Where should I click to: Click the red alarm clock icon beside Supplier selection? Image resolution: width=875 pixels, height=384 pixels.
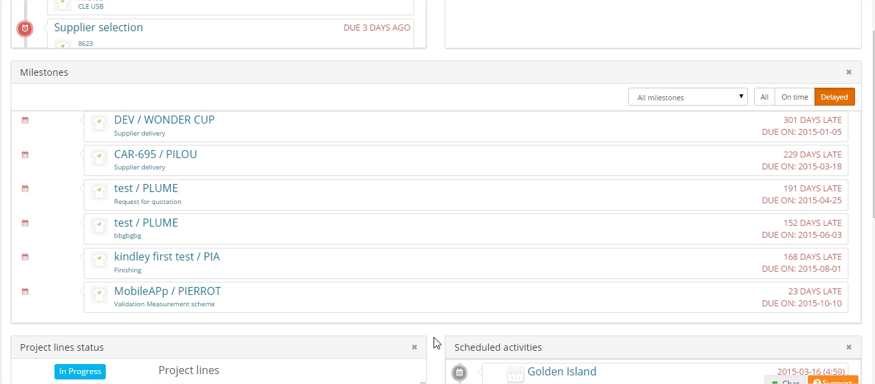click(x=25, y=29)
